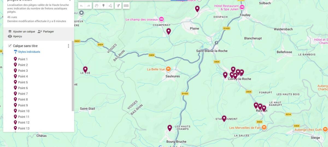The width and height of the screenshot is (328, 147).
Task: Click the map marker near Le Voé
Action: [85, 69]
